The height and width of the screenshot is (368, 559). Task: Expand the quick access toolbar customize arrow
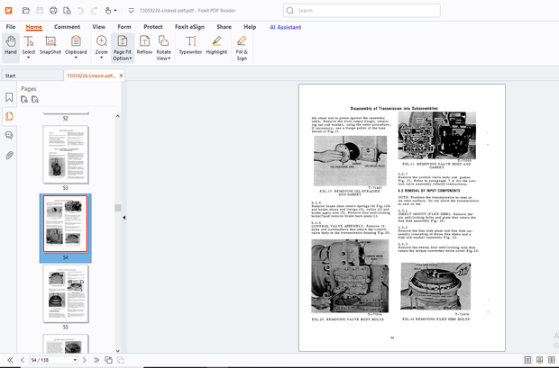[x=131, y=11]
